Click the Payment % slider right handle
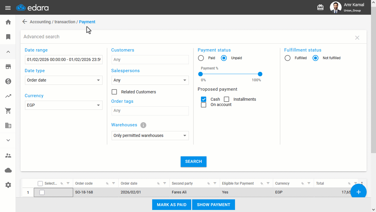This screenshot has height=212, width=376. [x=260, y=74]
